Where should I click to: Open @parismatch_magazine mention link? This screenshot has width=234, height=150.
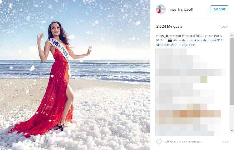176,45
